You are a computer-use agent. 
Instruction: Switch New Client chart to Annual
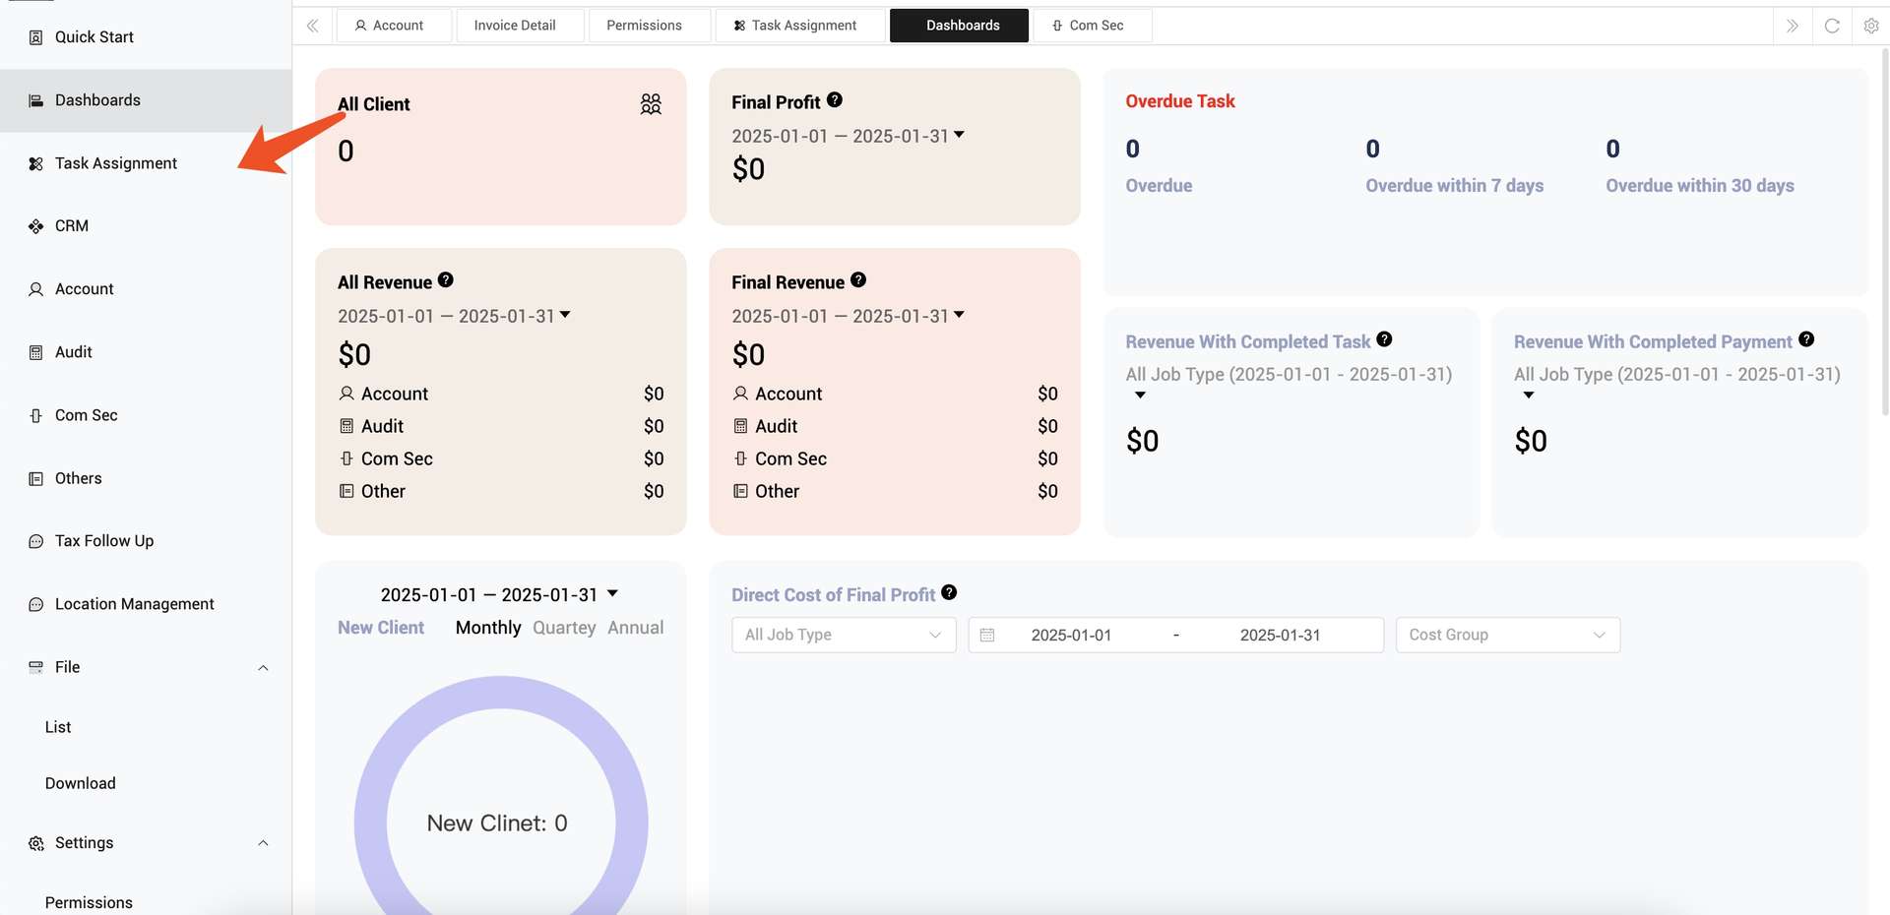(635, 628)
